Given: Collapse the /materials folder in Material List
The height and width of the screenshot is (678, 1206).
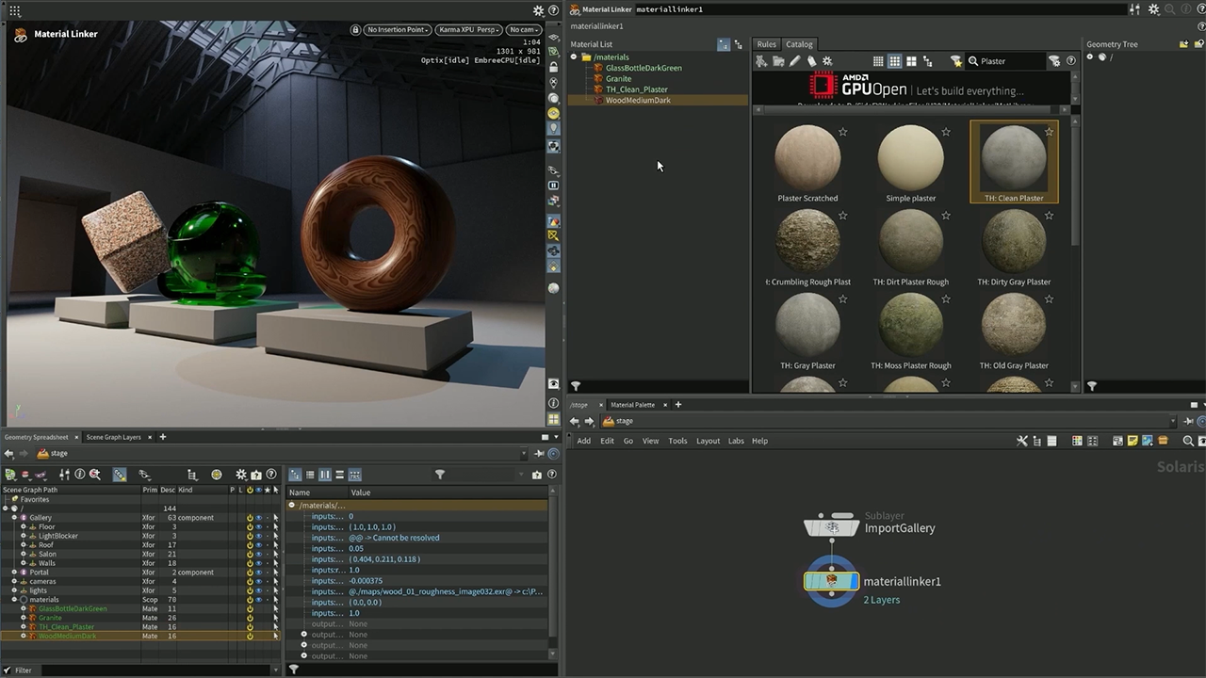Looking at the screenshot, I should [x=573, y=57].
